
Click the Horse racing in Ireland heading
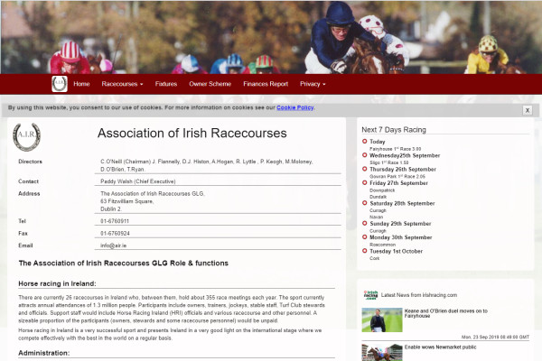[57, 283]
